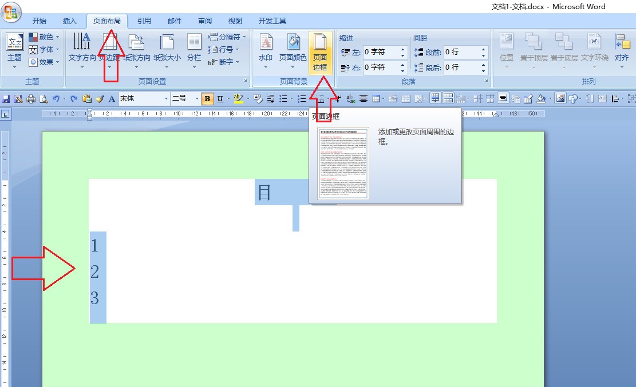Screen dimensions: 636x387
Task: Click the 段前 spacing before field
Action: pos(461,52)
